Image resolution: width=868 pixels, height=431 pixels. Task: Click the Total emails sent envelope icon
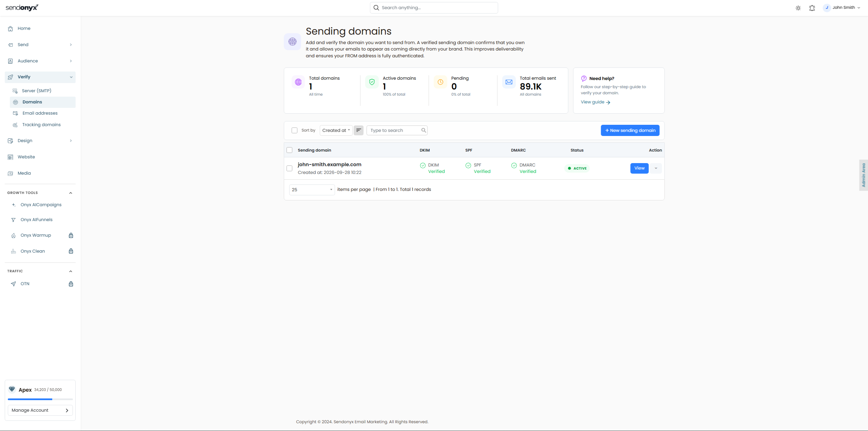click(509, 82)
